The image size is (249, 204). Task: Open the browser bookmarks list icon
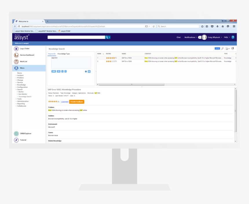tap(207, 27)
